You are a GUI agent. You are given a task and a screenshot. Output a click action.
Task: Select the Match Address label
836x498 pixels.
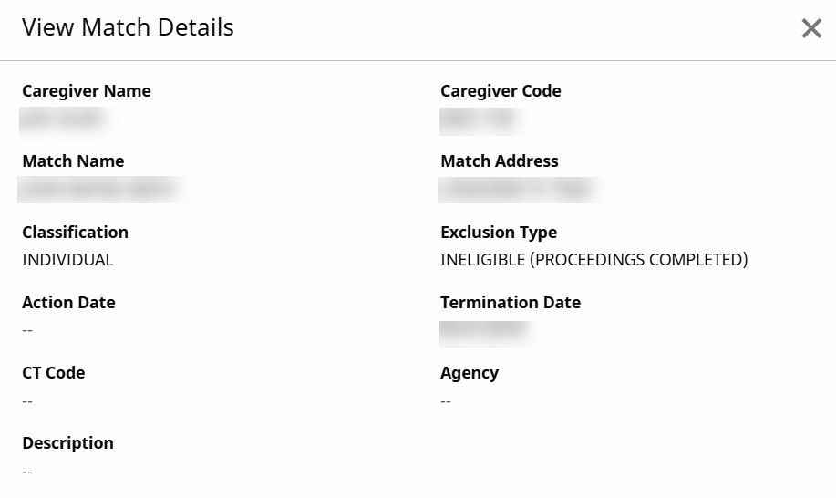[x=500, y=161]
